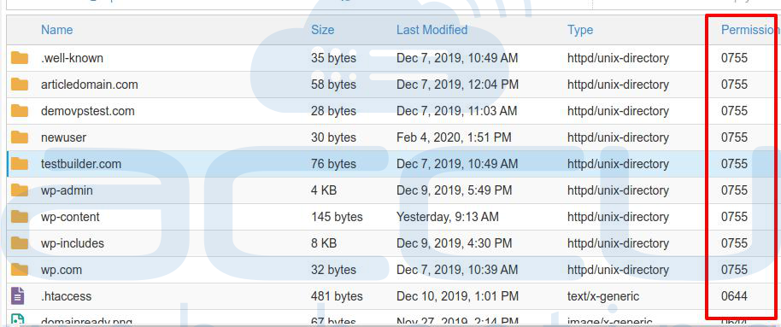Select the wp-content folder name
Viewport: 781px width, 327px height.
click(70, 217)
